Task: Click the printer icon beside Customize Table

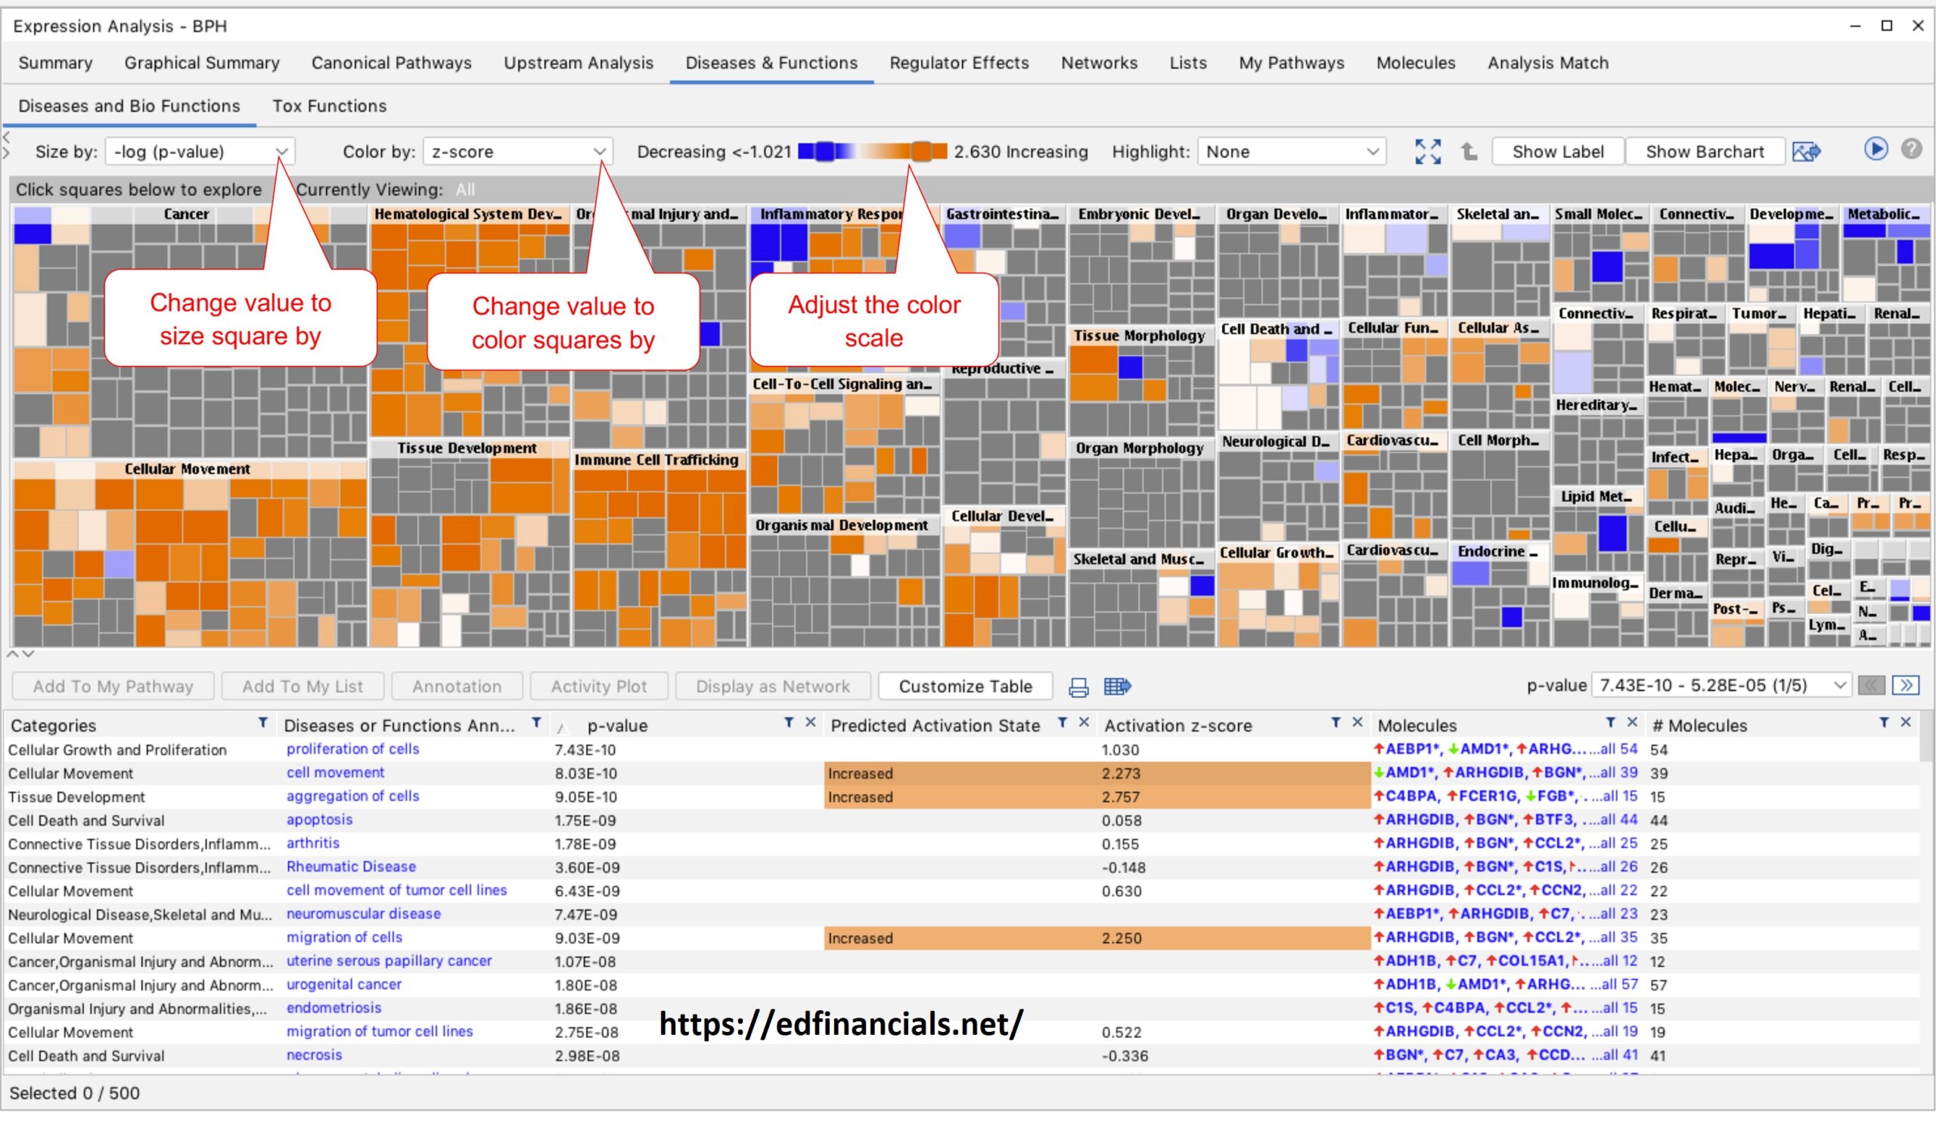Action: coord(1078,687)
